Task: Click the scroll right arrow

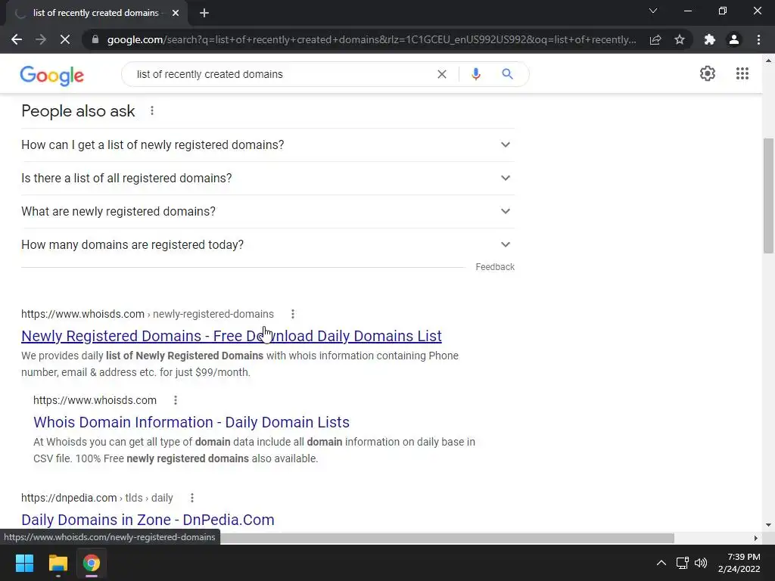Action: tap(756, 538)
